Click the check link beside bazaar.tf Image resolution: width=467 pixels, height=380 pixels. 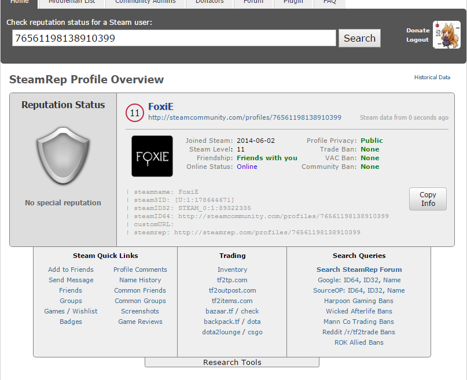[250, 311]
